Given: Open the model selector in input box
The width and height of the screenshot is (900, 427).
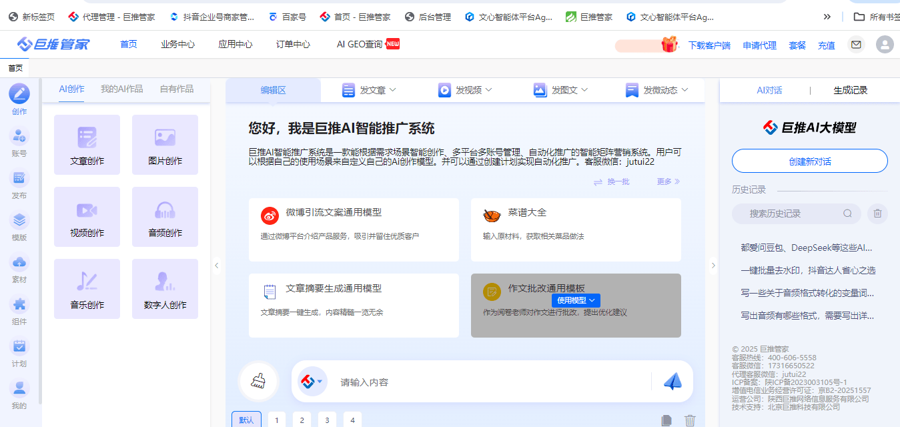Looking at the screenshot, I should tap(312, 382).
